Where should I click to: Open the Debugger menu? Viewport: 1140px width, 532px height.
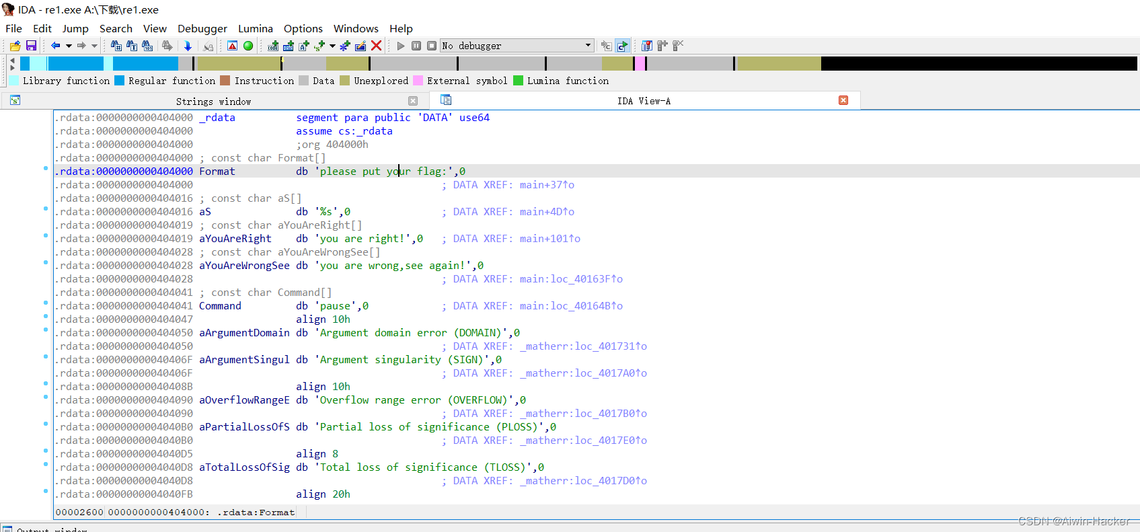click(x=202, y=28)
